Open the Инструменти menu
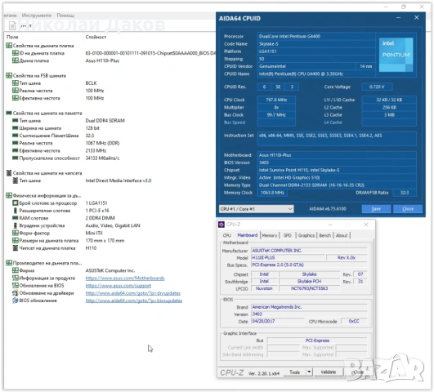The image size is (434, 392). [37, 16]
